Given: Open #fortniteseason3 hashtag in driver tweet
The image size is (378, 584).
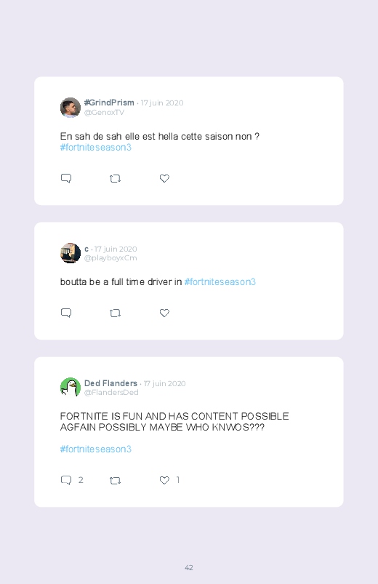Looking at the screenshot, I should 220,282.
